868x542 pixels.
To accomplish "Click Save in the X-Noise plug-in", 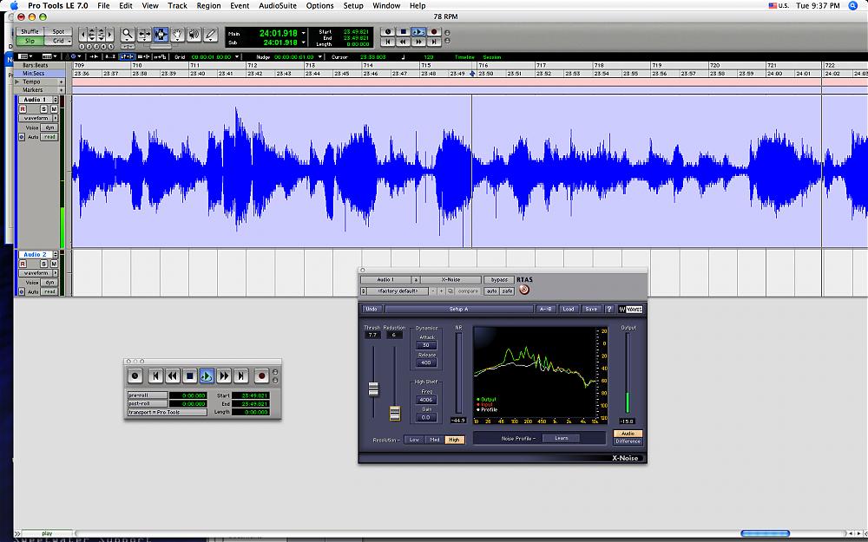I will [590, 310].
